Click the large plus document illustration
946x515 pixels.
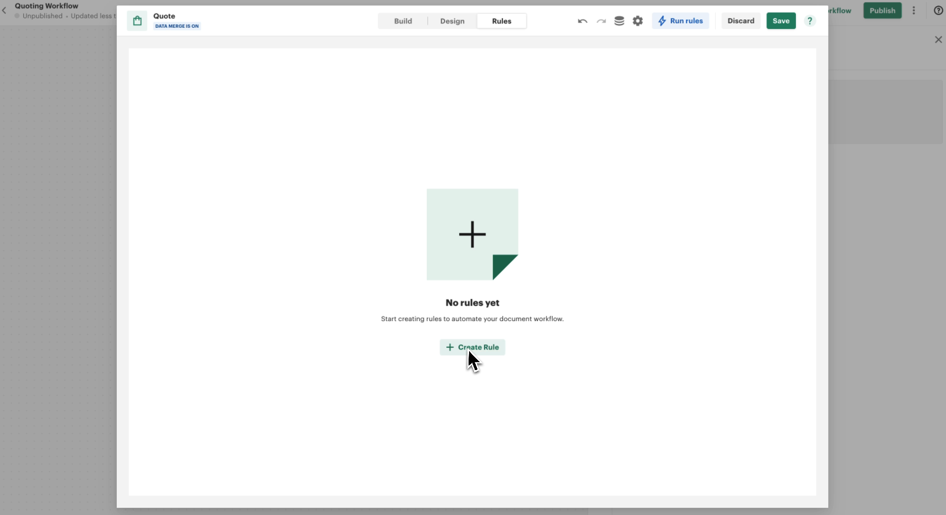pyautogui.click(x=472, y=234)
